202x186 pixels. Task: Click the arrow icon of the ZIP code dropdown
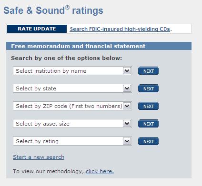pyautogui.click(x=127, y=106)
